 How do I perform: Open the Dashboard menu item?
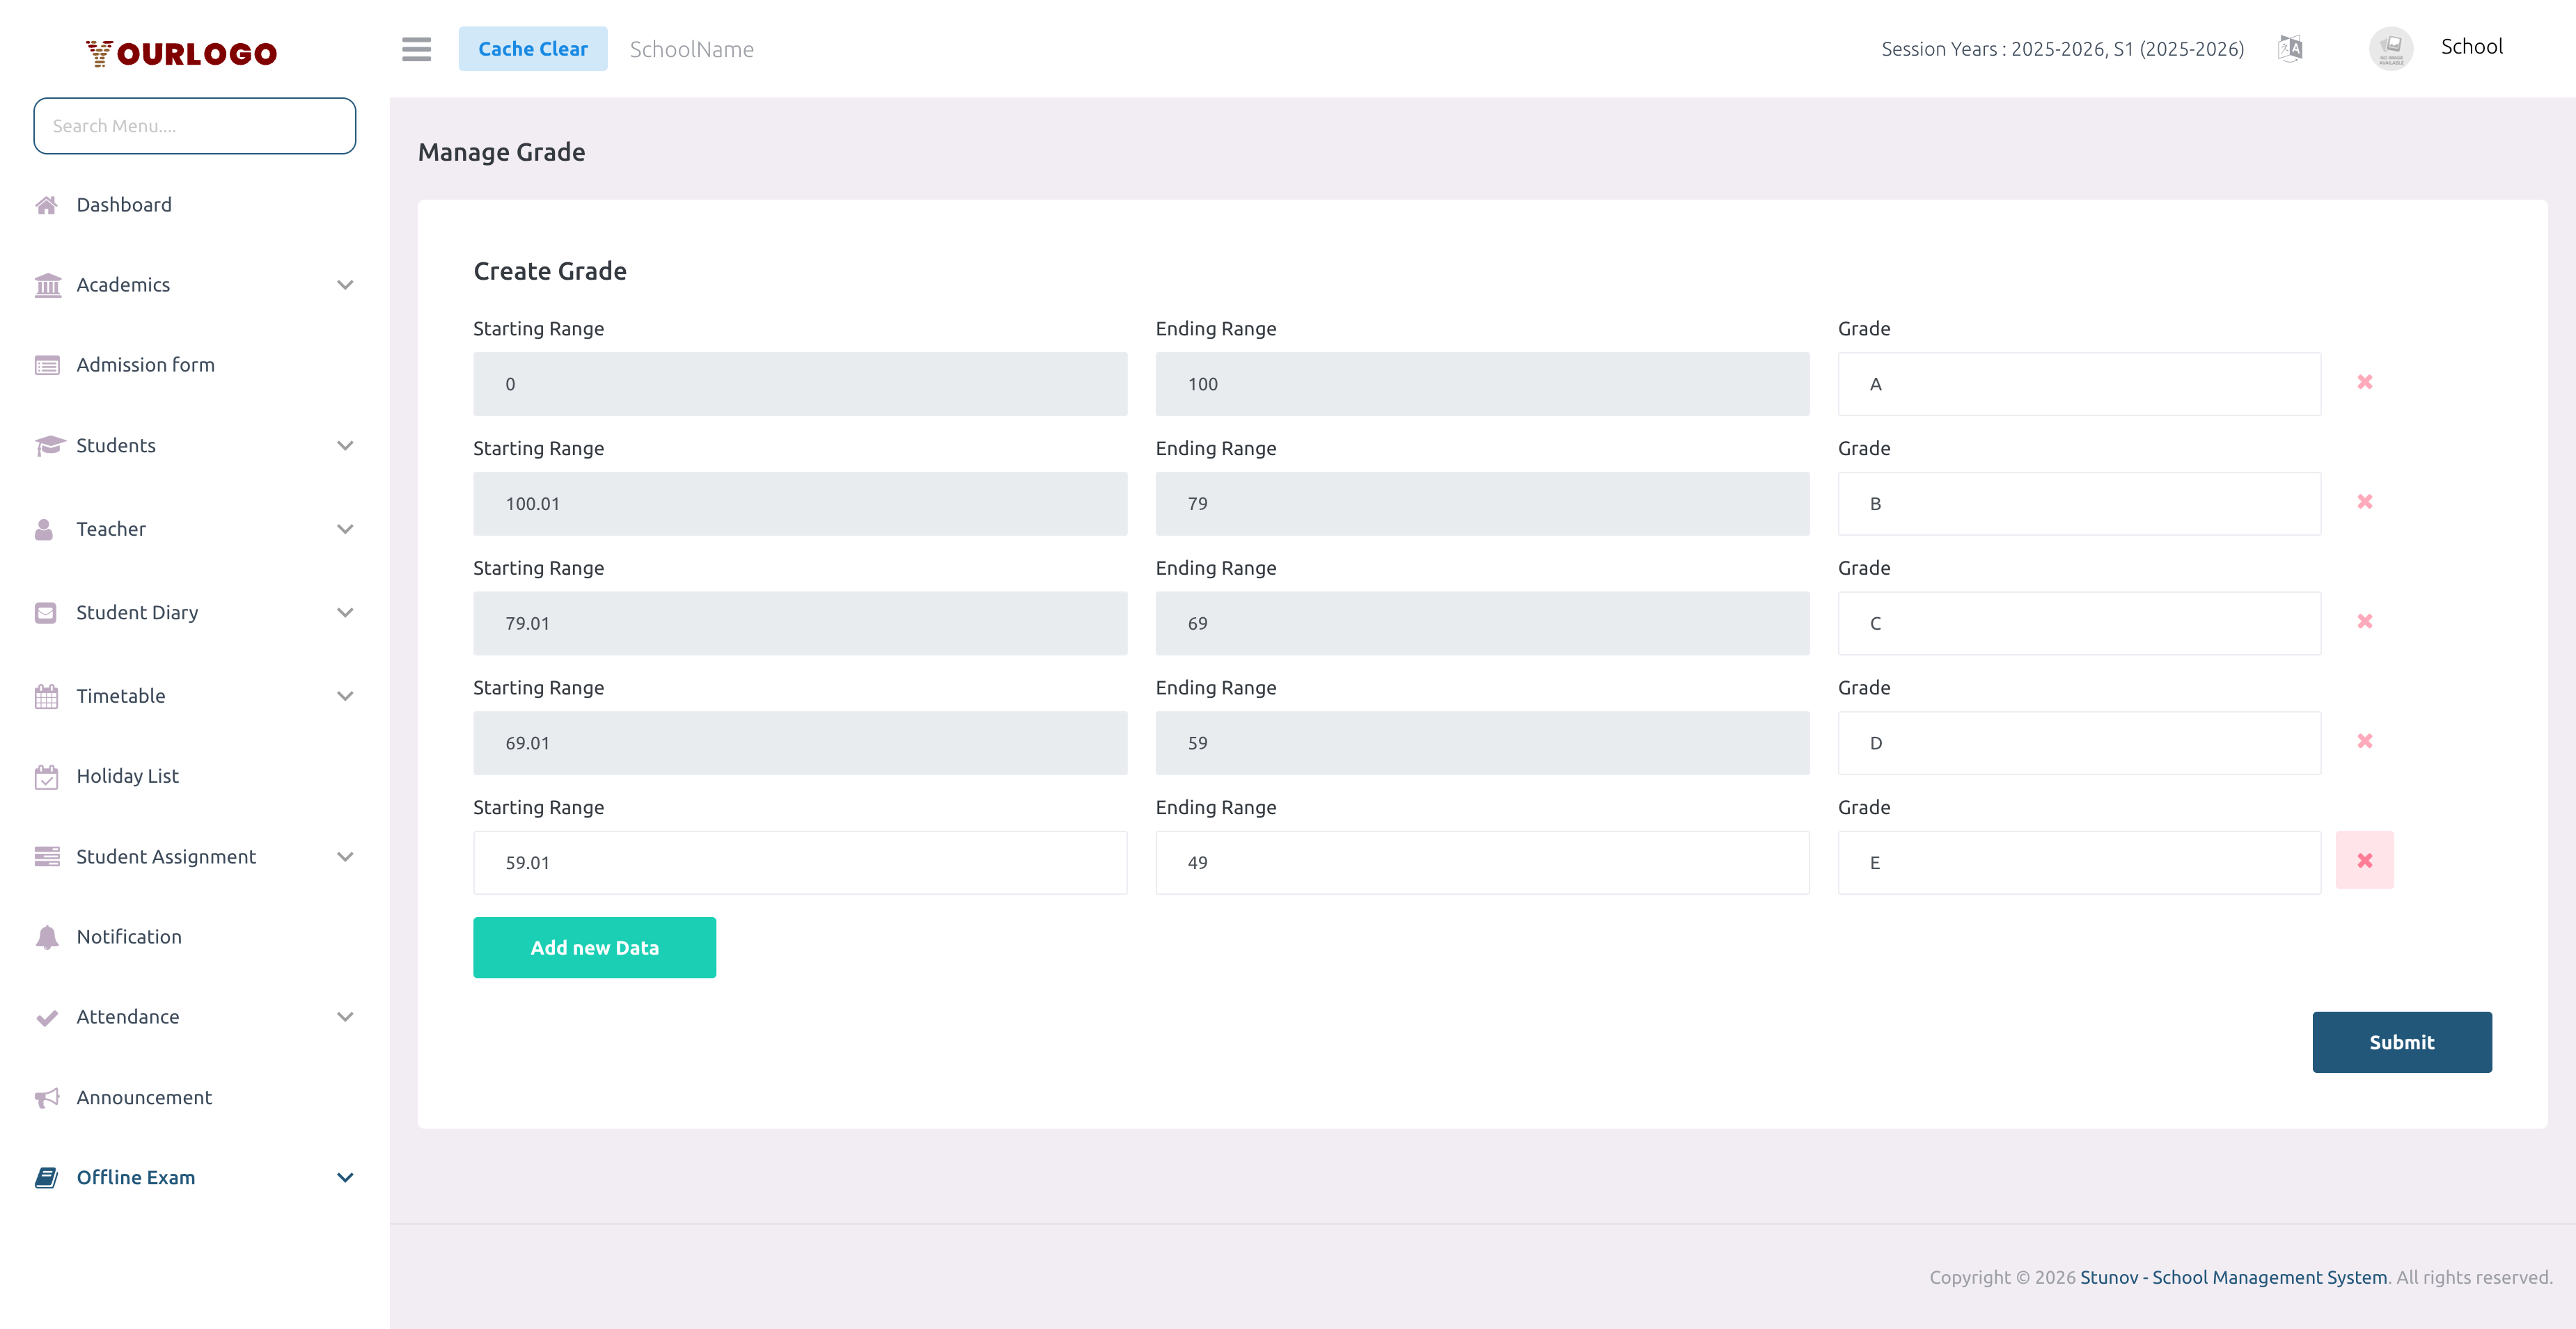[124, 205]
